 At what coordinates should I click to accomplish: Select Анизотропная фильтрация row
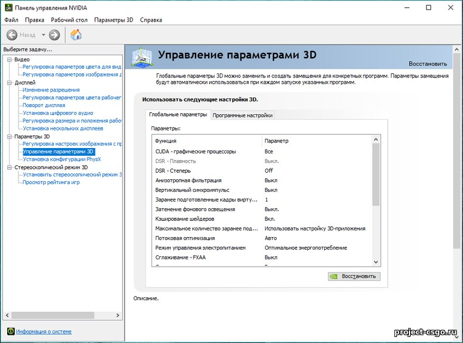click(261, 181)
